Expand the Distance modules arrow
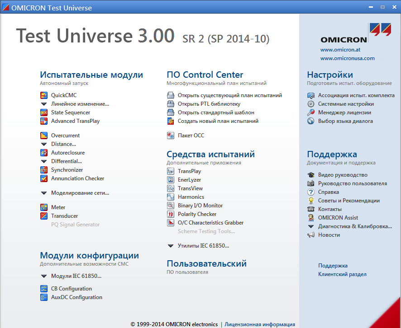Screen dimensions: 401x328 pyautogui.click(x=44, y=144)
